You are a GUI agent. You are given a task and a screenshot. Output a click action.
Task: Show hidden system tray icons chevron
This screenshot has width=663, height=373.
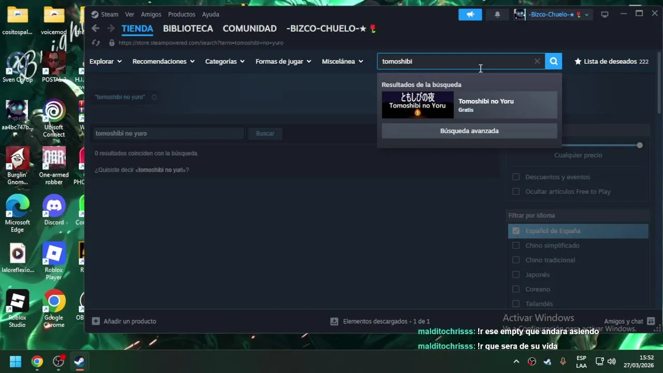click(x=516, y=361)
